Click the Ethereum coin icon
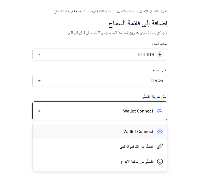 [x=160, y=54]
